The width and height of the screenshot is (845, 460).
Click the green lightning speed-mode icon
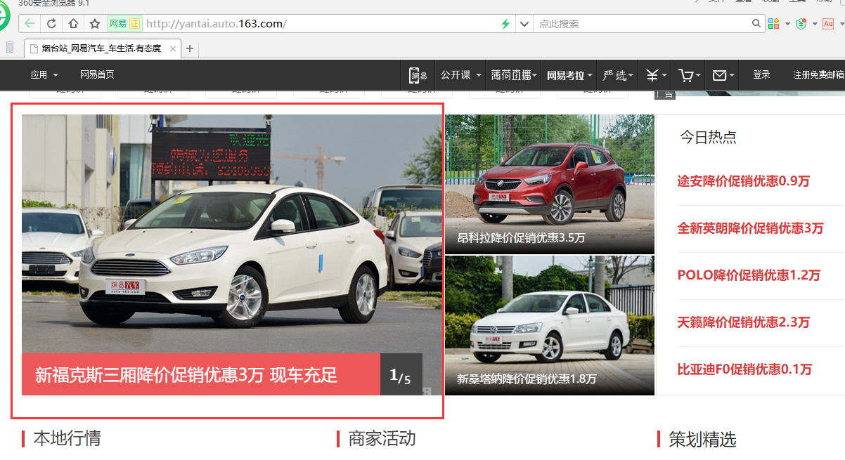tap(505, 24)
